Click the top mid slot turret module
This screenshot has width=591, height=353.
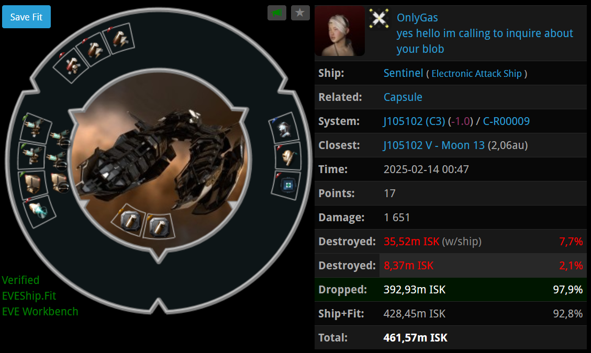pos(36,127)
